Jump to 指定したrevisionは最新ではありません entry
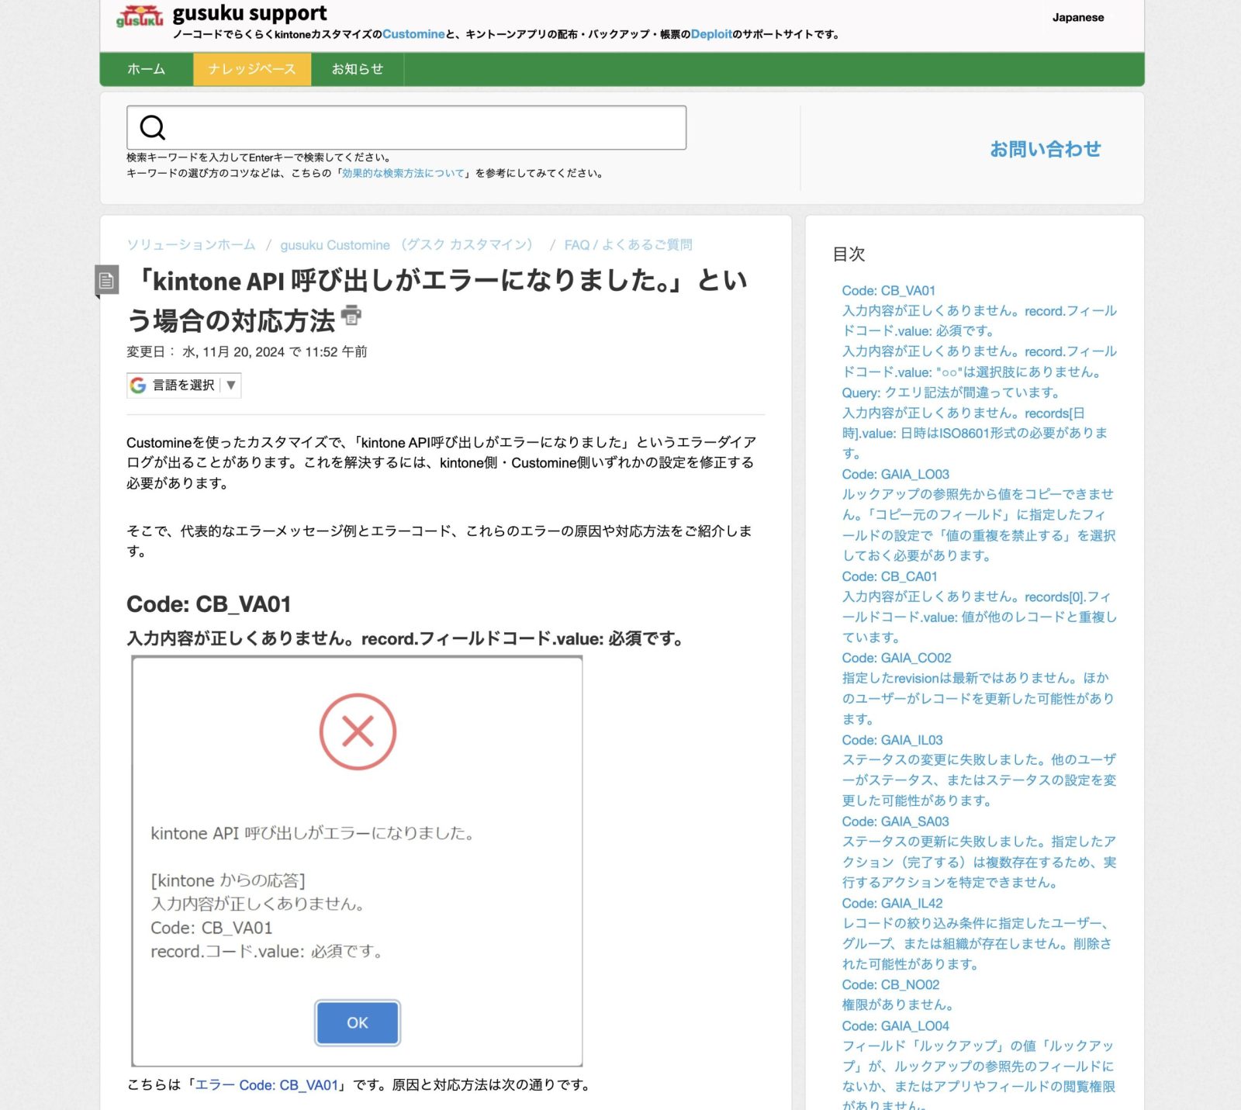1241x1110 pixels. (x=978, y=698)
